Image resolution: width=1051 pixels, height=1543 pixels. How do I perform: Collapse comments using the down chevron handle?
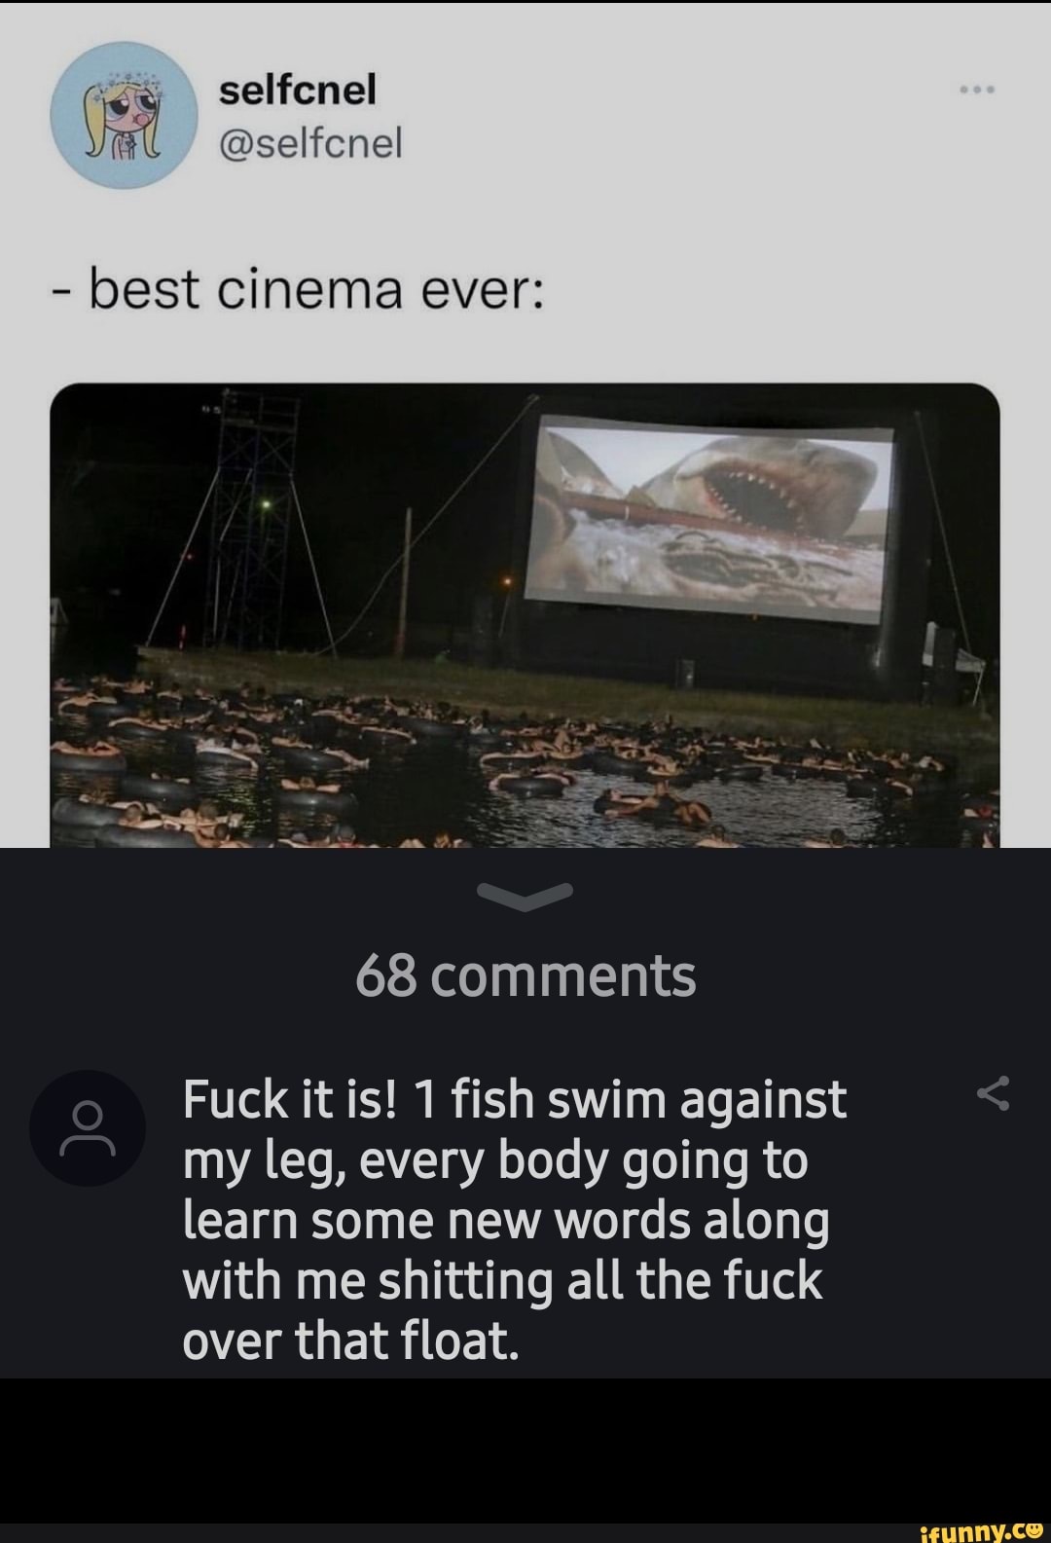click(526, 897)
